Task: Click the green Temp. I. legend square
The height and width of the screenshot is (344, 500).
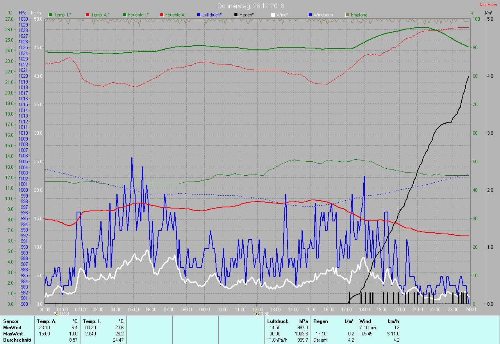Action: tap(50, 15)
